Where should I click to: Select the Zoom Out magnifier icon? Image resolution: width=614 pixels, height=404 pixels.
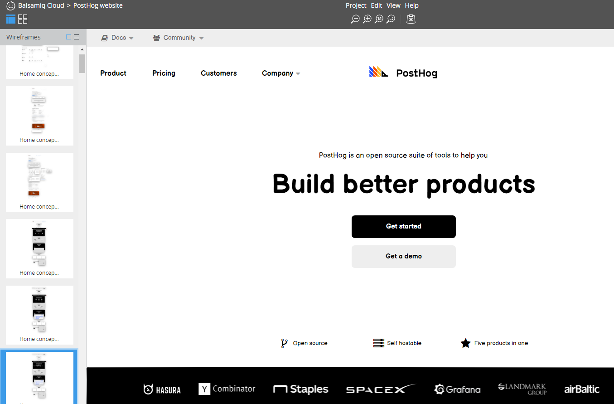click(x=355, y=19)
